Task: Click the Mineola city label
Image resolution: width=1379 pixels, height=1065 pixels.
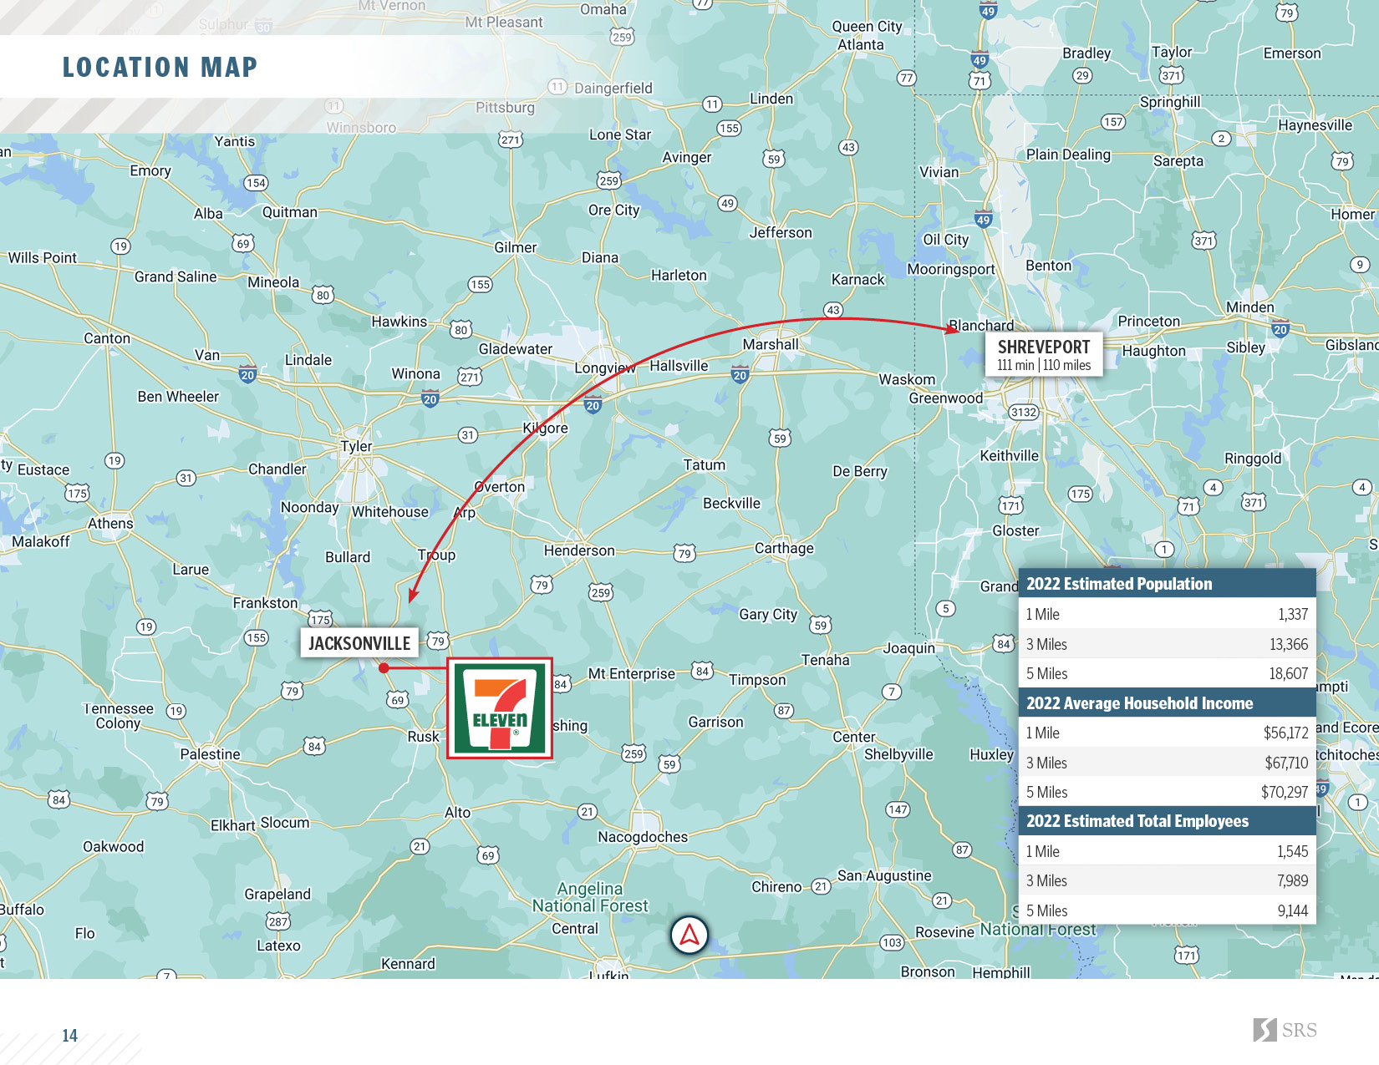Action: 273,282
